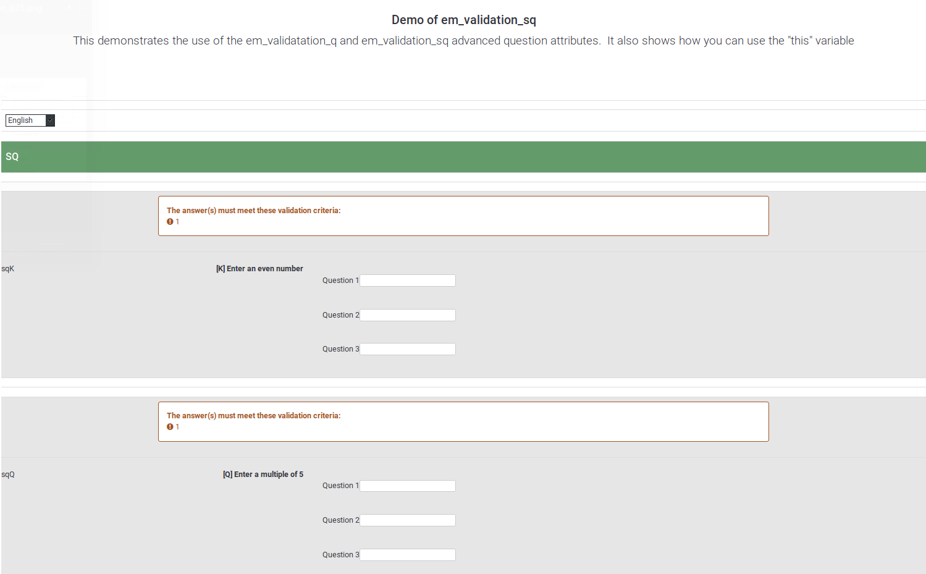Click the Demo of em_validation_sq title
This screenshot has height=574, width=926.
(x=463, y=20)
